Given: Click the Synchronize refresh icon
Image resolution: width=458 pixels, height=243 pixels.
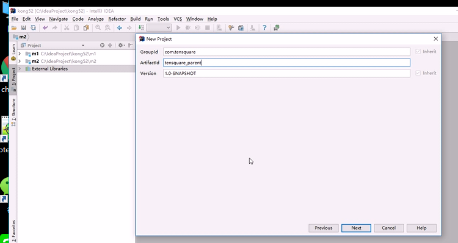Looking at the screenshot, I should point(34,27).
